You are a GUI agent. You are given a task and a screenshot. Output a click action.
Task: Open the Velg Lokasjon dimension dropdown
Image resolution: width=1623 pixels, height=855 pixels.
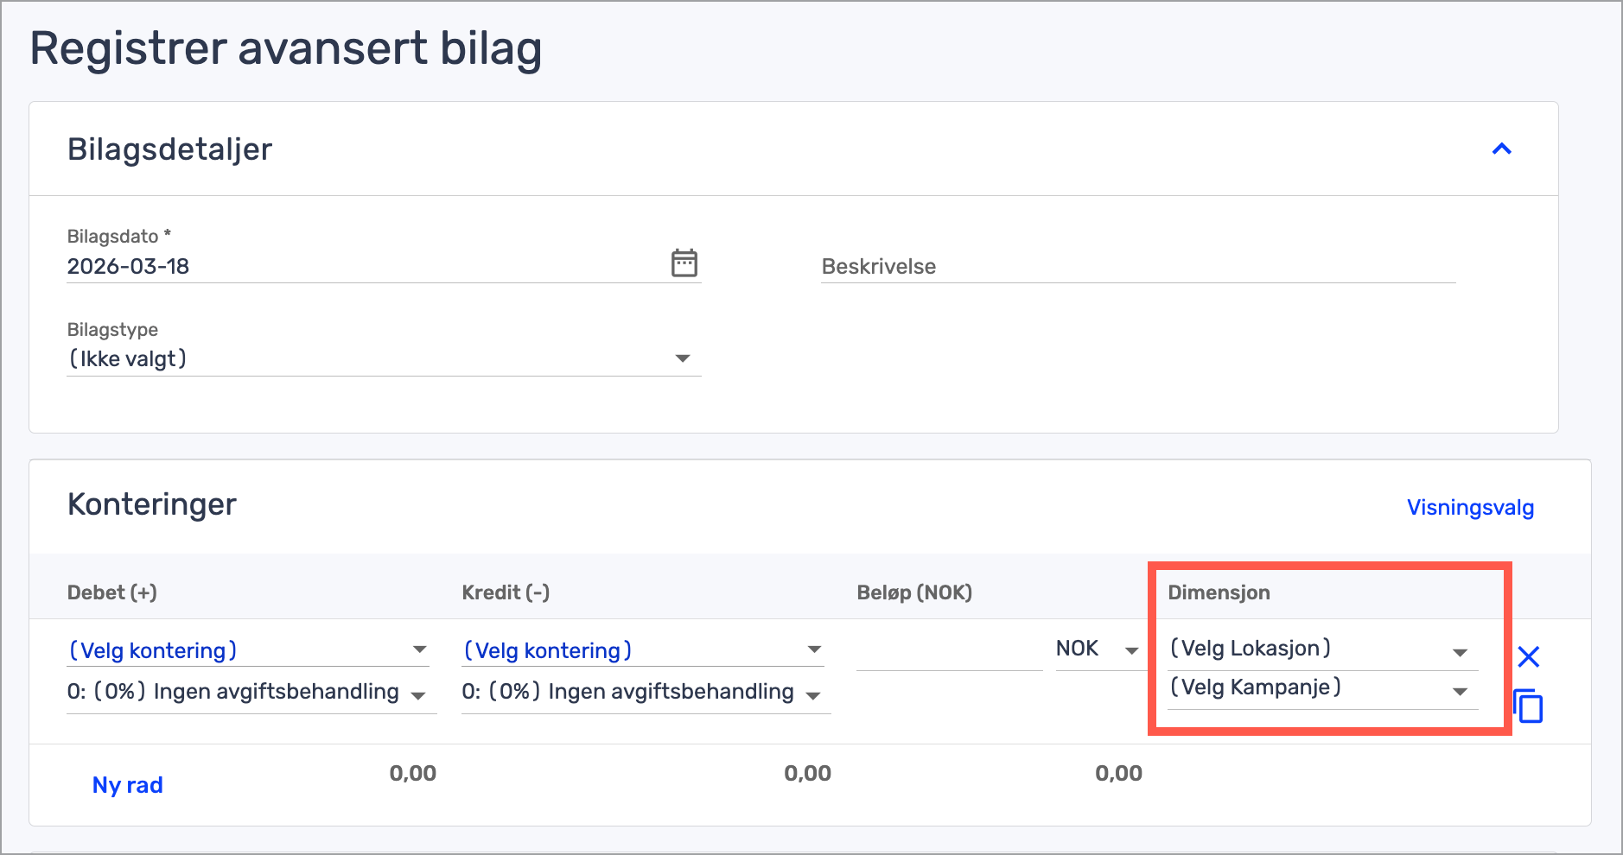(1321, 649)
